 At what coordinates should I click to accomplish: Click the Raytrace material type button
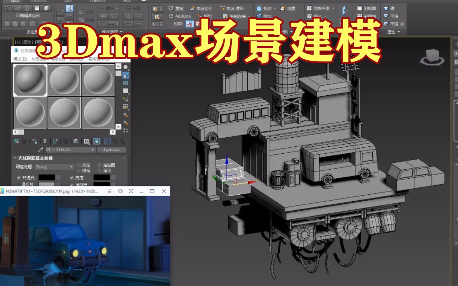coord(111,150)
